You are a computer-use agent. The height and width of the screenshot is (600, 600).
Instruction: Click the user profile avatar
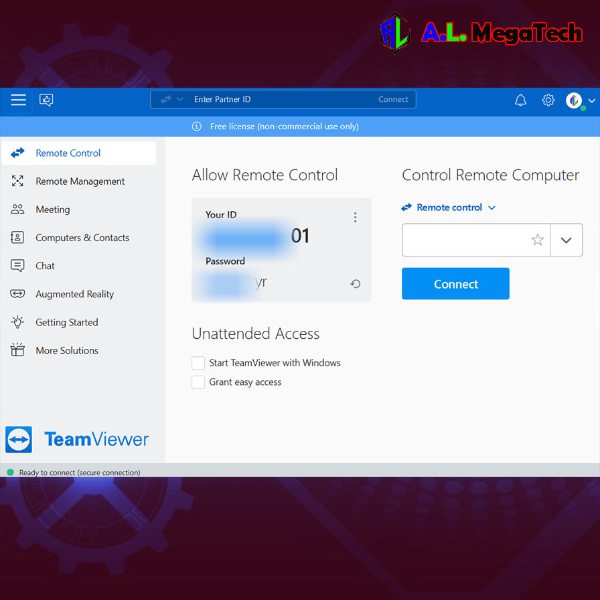574,100
